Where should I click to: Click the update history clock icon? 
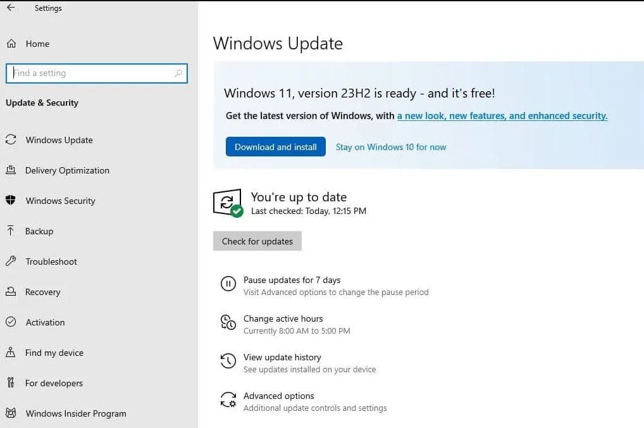228,361
